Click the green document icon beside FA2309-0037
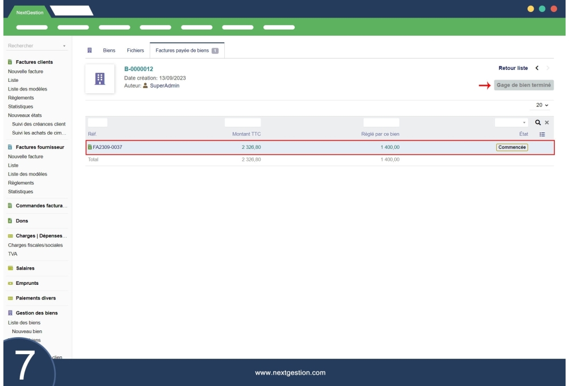Viewport: 569px width, 386px height. tap(91, 147)
